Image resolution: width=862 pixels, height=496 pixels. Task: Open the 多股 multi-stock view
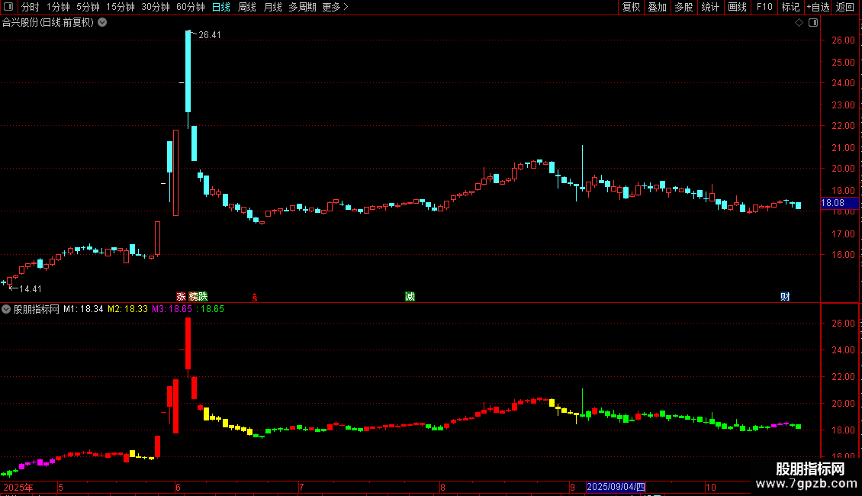[x=683, y=7]
